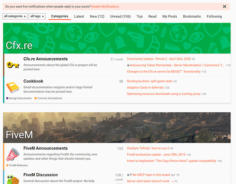Viewport: 236px width, 184px height.
Task: Click pin icon beside No HELP topic
Action: pos(131,175)
